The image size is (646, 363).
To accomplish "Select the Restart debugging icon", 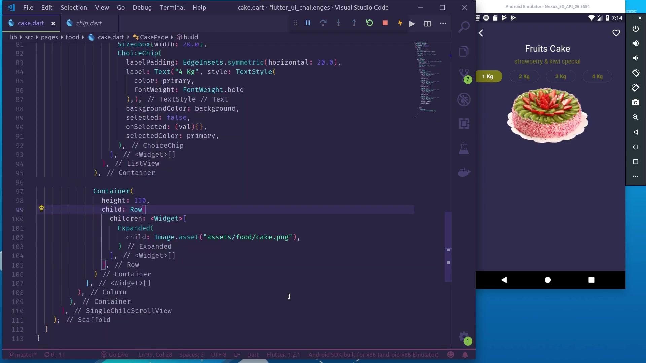I will coord(369,23).
